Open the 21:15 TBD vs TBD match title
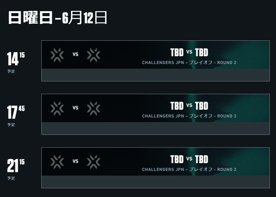276x197 pixels. (x=189, y=159)
